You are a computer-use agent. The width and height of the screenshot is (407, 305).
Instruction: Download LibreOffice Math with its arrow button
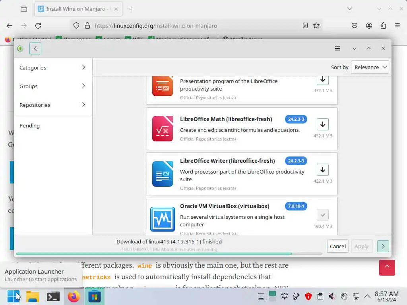coord(323,124)
